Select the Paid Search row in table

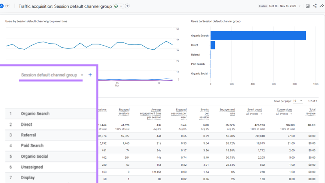pyautogui.click(x=32, y=146)
